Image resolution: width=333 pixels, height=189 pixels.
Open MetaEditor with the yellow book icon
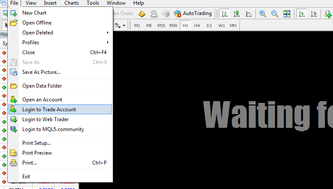(142, 14)
